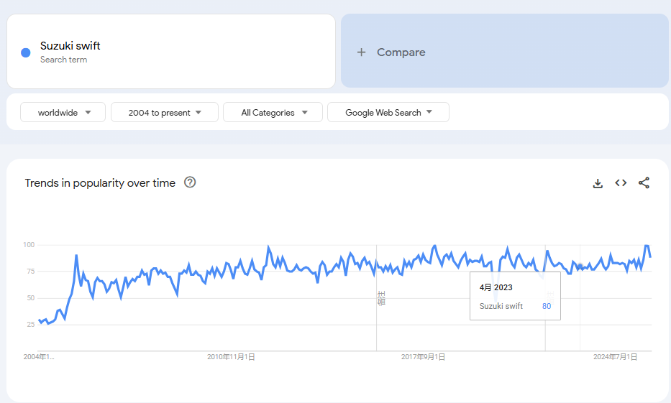Click the blue dot next to Suzuki swift
The image size is (671, 403).
(x=26, y=52)
